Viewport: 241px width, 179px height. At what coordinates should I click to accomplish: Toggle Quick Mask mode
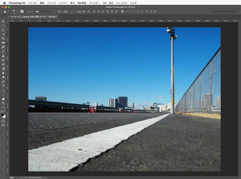coord(3,121)
